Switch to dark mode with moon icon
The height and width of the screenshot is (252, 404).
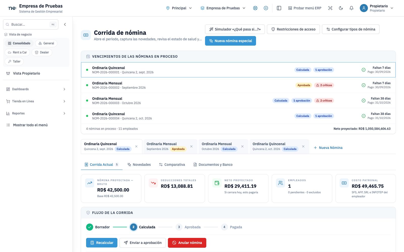click(341, 8)
